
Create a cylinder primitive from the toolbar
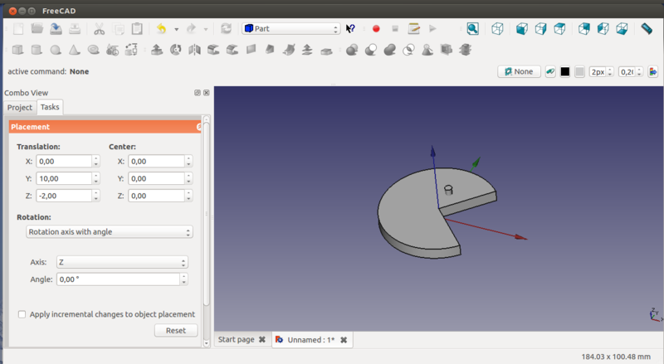37,50
